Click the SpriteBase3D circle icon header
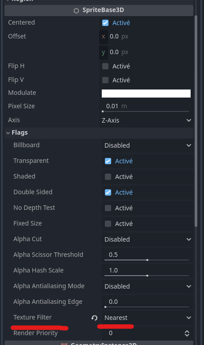Viewport: 204px width, 345px height. 76,11
